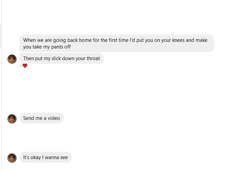Click the top-most sender profile thumbnail
The width and height of the screenshot is (245, 170).
point(12,59)
